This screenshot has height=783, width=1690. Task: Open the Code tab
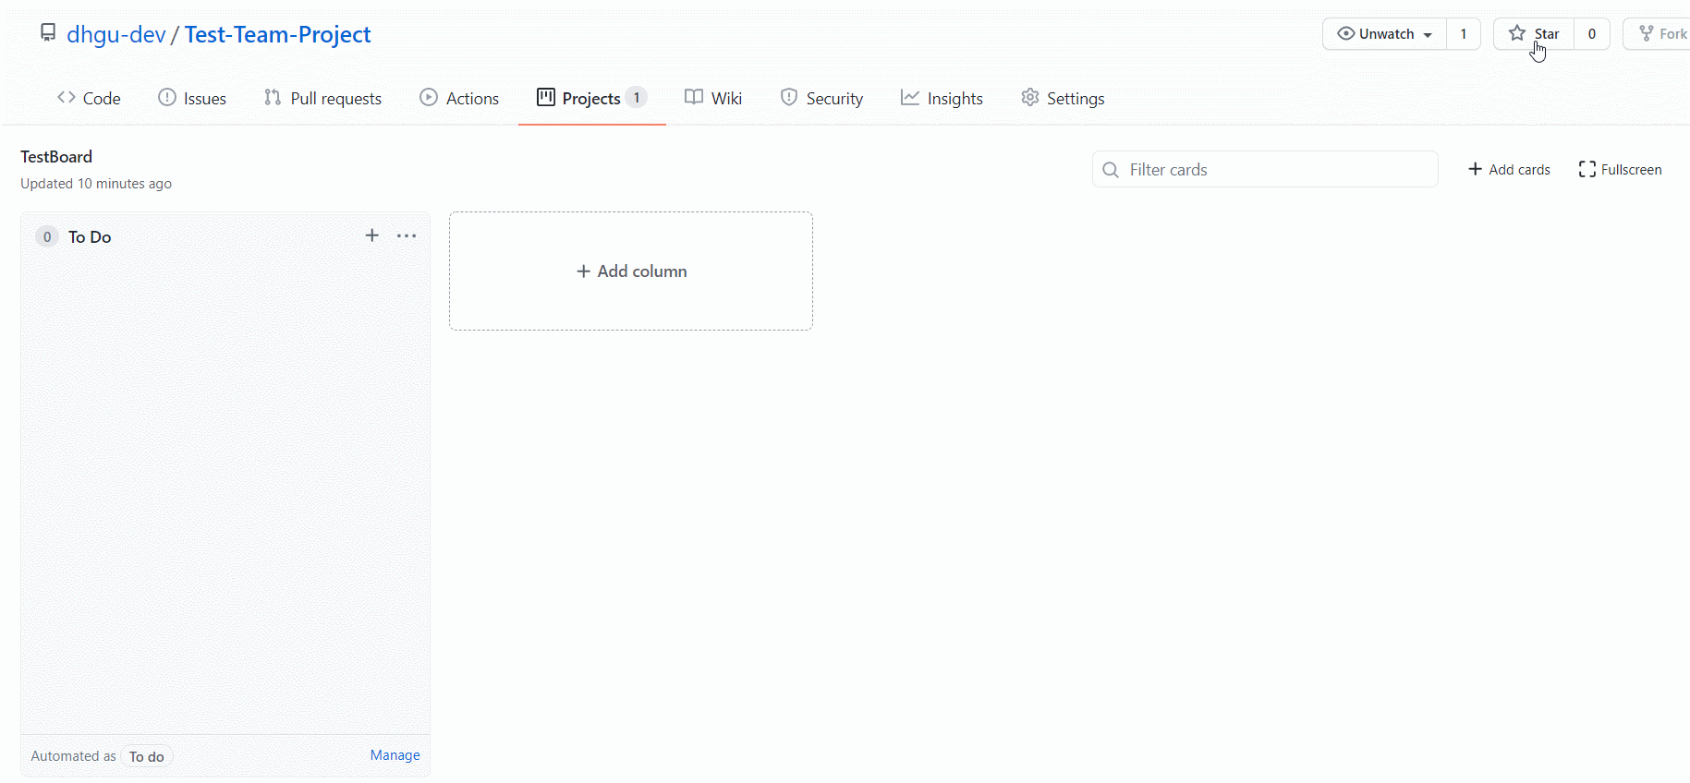tap(89, 98)
